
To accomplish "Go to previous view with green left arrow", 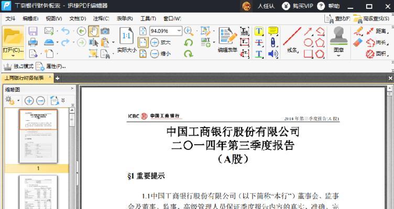I will [x=81, y=31].
